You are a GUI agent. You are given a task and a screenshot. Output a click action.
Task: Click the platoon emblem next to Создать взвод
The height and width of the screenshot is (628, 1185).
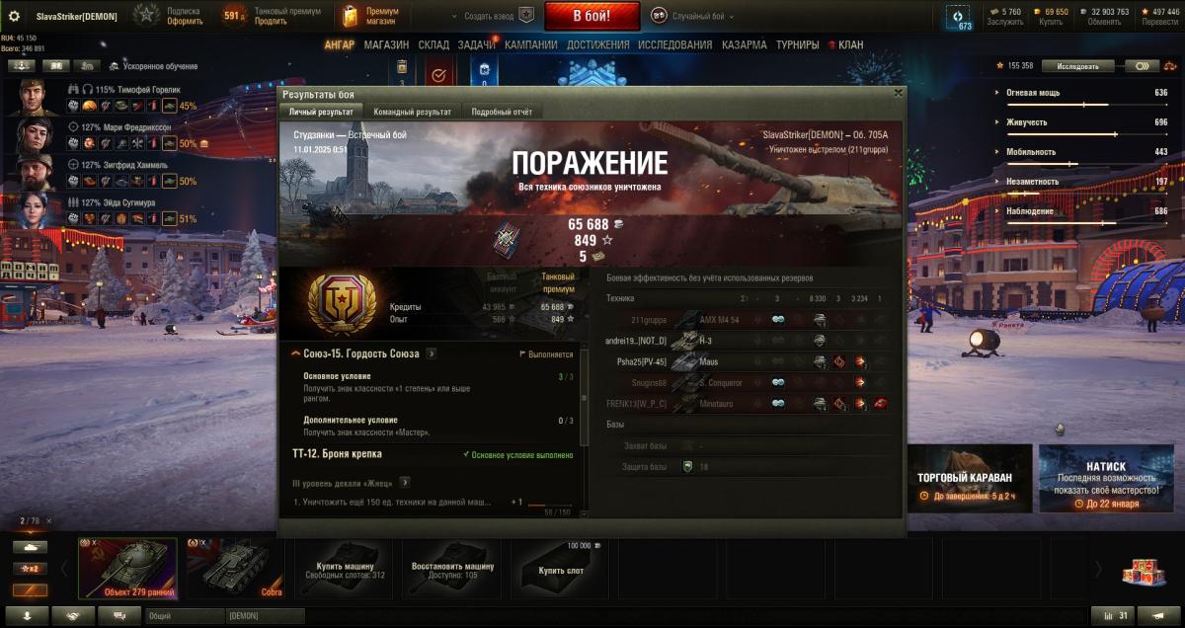(x=527, y=16)
